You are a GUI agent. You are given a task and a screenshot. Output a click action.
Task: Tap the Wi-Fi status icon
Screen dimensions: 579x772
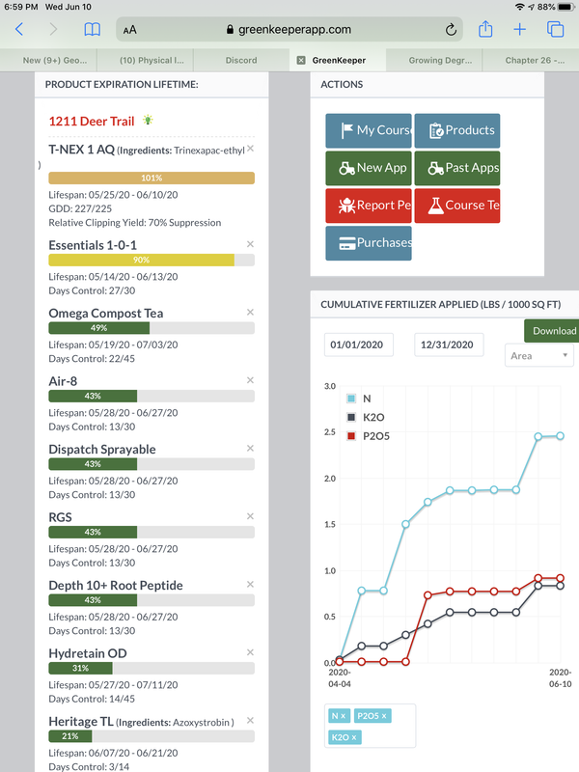tap(519, 7)
